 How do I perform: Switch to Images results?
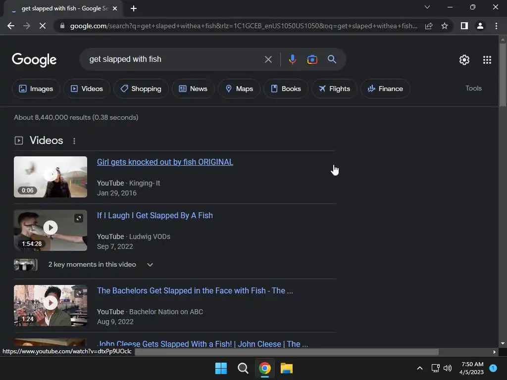(x=36, y=89)
